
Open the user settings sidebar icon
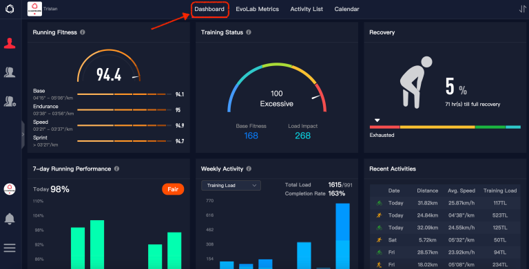10,101
